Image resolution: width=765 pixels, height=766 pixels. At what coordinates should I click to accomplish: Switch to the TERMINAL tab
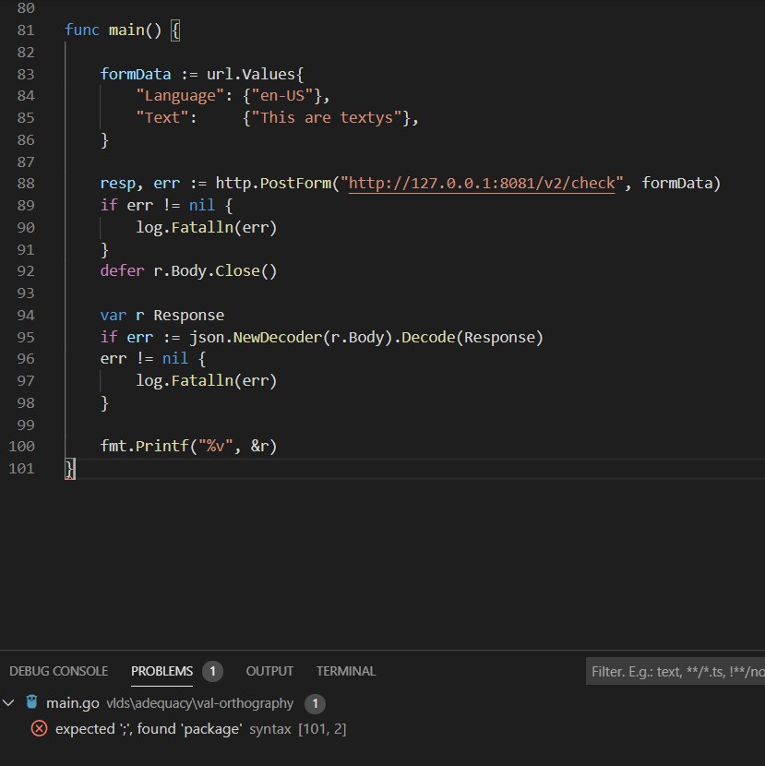pyautogui.click(x=346, y=671)
